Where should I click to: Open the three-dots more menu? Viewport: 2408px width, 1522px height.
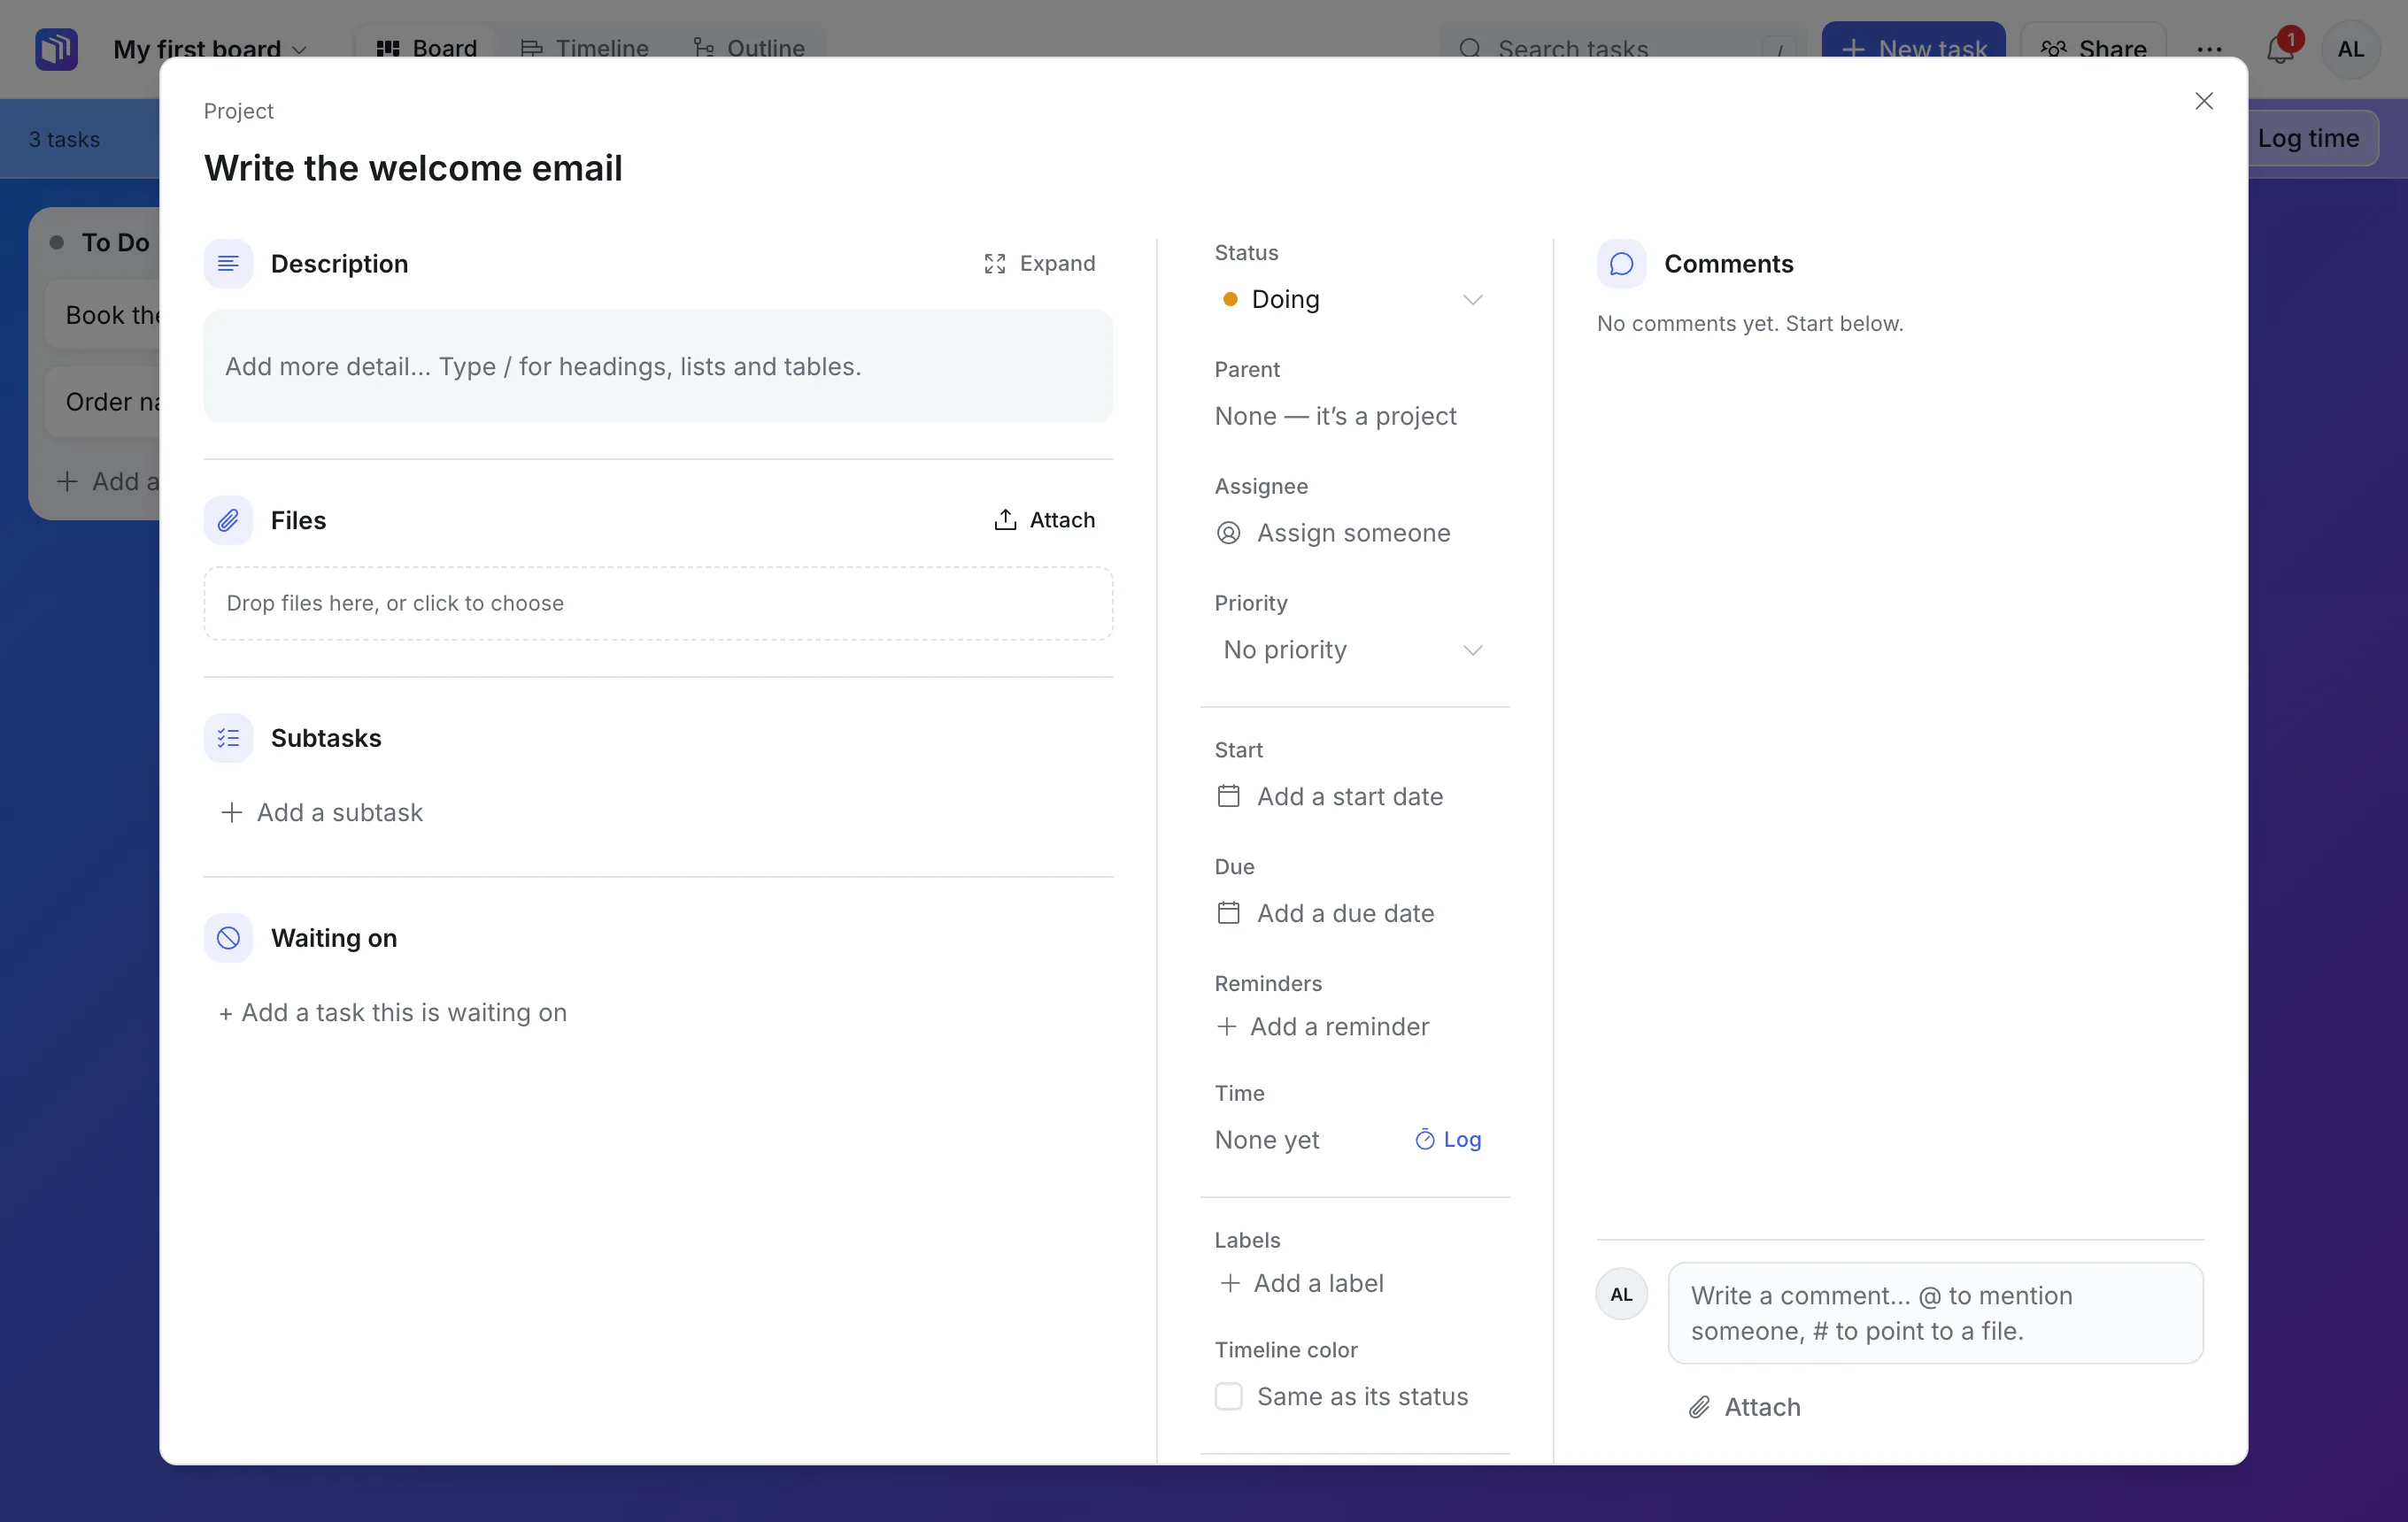(x=2209, y=48)
